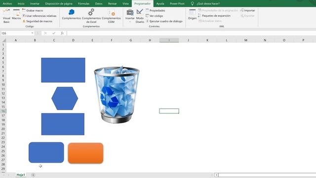Open the Revisar tab

tap(112, 3)
